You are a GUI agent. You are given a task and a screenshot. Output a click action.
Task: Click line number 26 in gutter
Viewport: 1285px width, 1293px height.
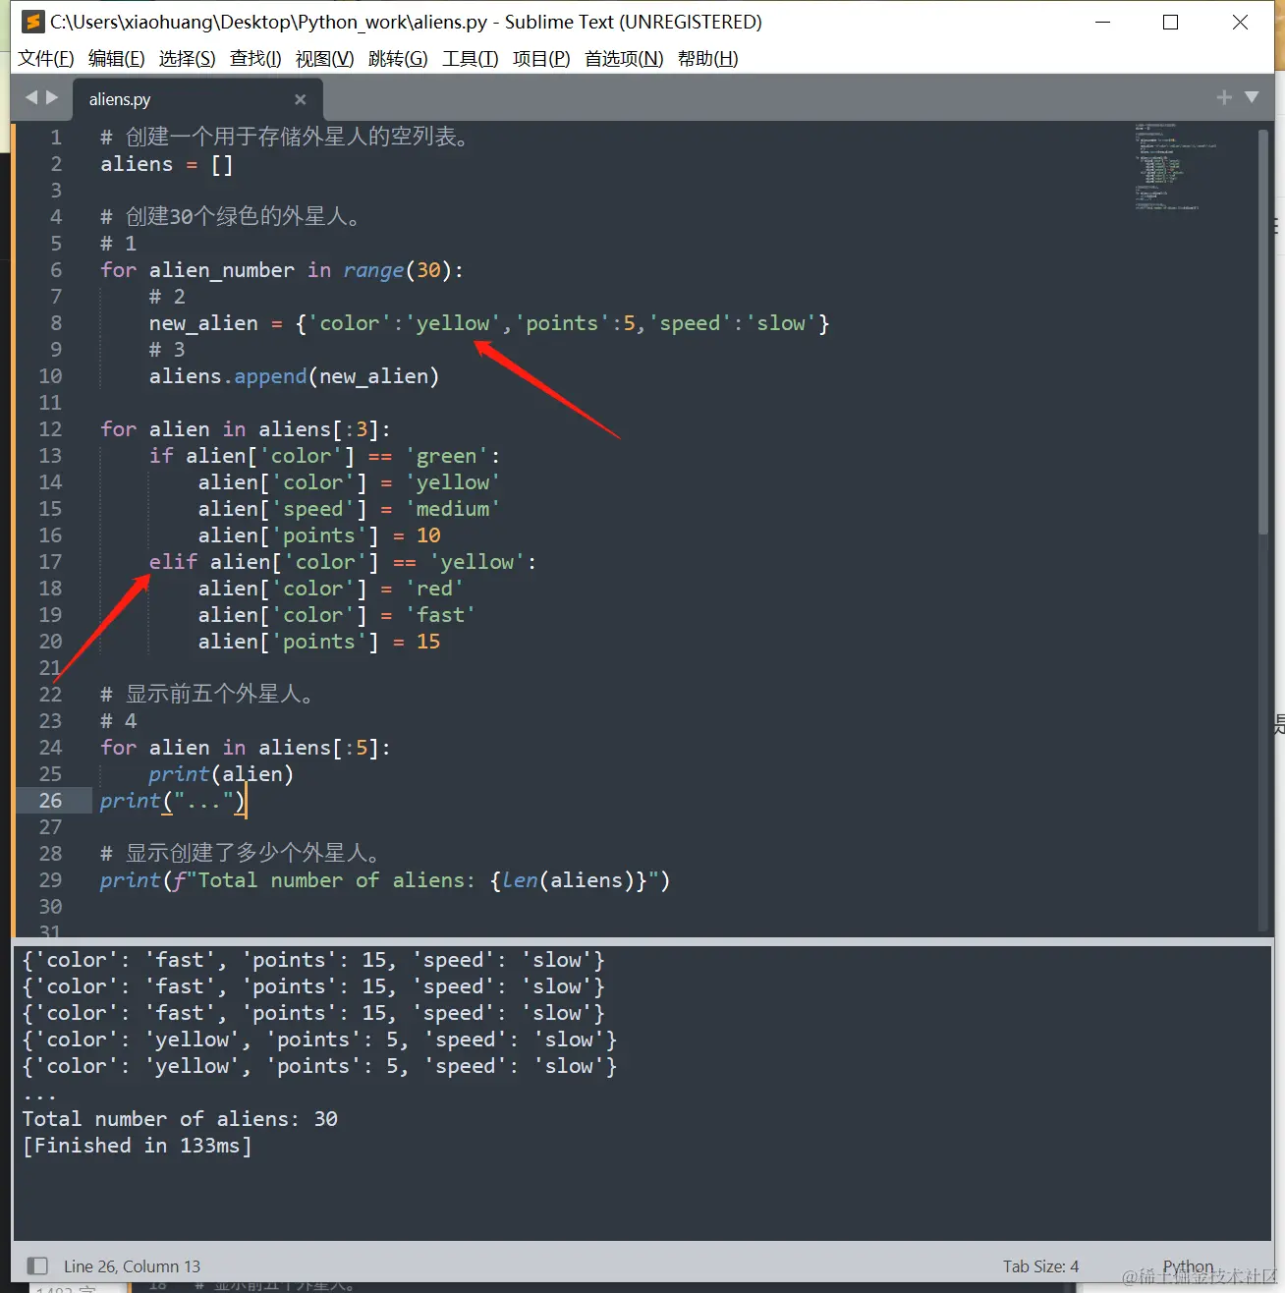[50, 801]
